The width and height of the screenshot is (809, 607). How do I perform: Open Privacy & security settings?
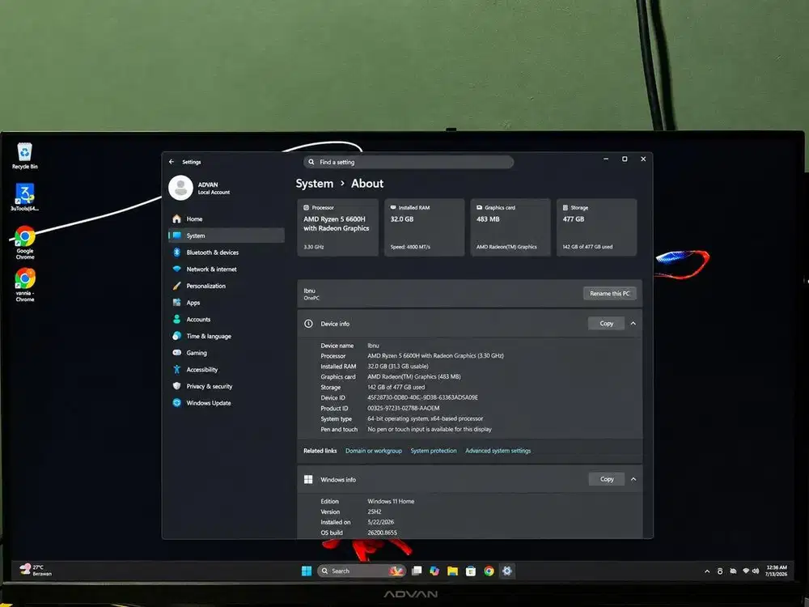coord(226,386)
